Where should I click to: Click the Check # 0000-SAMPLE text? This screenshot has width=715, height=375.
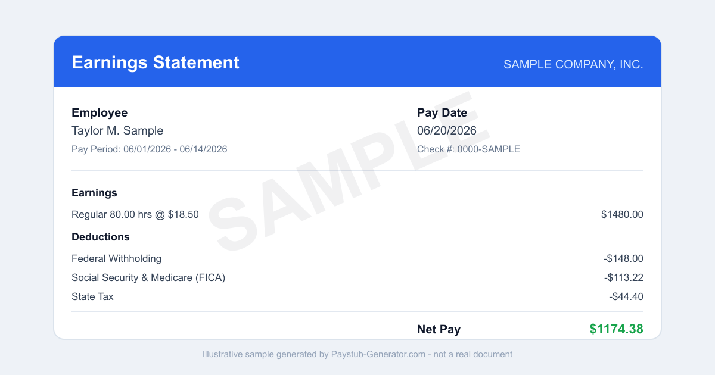(x=468, y=149)
